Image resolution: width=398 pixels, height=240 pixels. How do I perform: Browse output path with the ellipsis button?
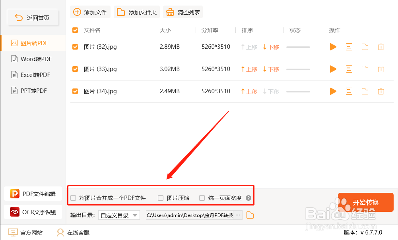click(238, 215)
